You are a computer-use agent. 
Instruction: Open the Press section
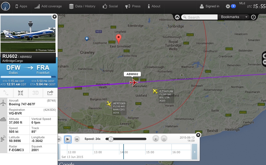pyautogui.click(x=133, y=6)
